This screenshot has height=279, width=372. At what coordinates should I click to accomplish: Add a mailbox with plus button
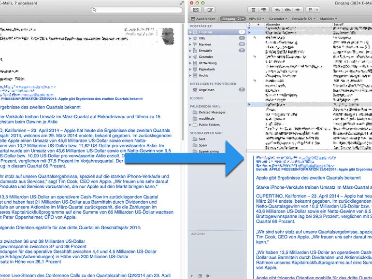click(192, 276)
